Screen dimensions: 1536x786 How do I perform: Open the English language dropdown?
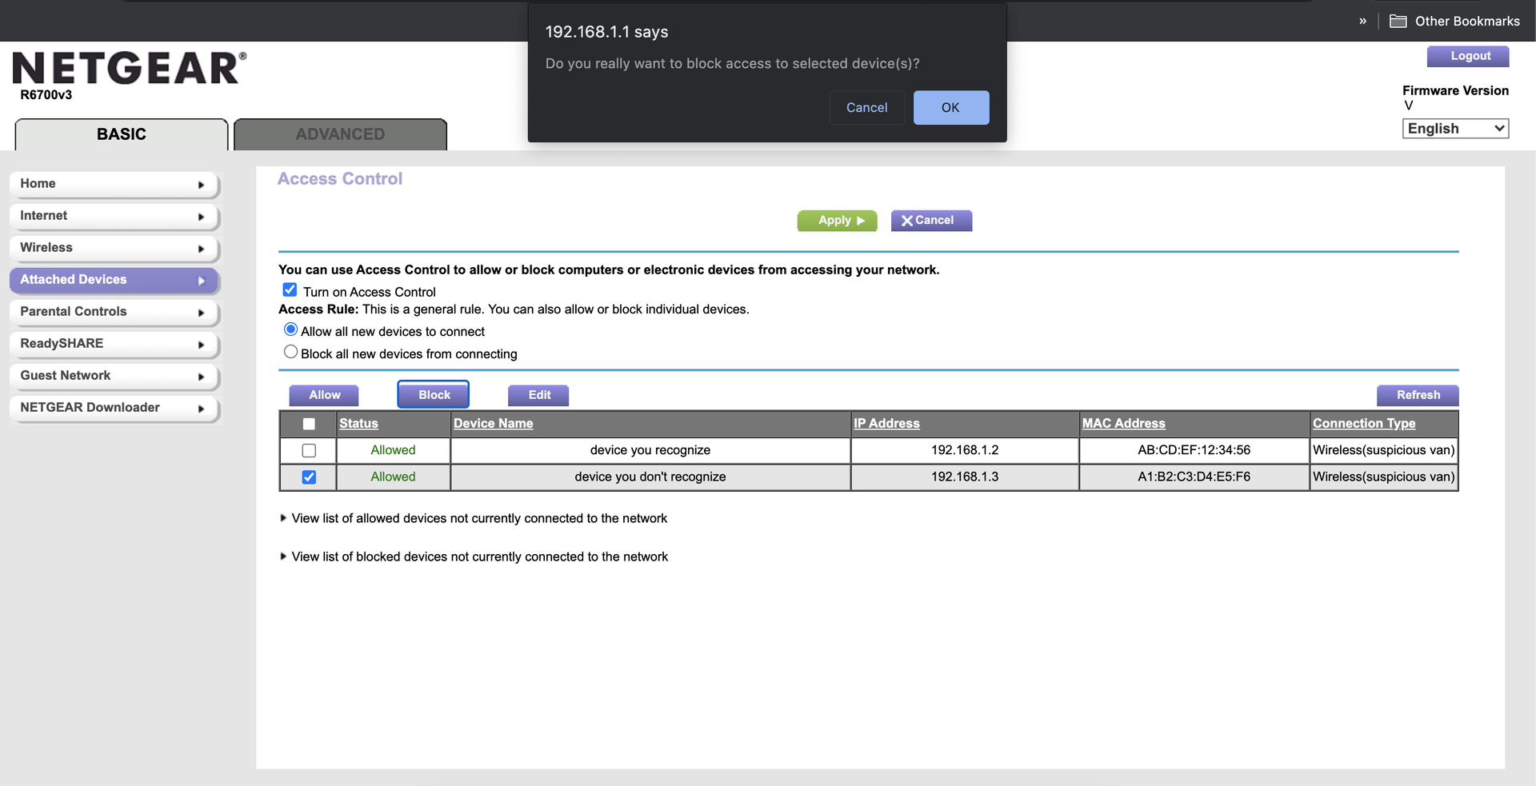coord(1455,129)
